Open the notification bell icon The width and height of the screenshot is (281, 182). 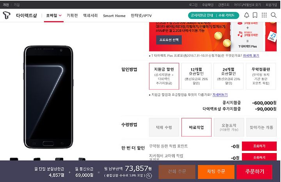247,15
